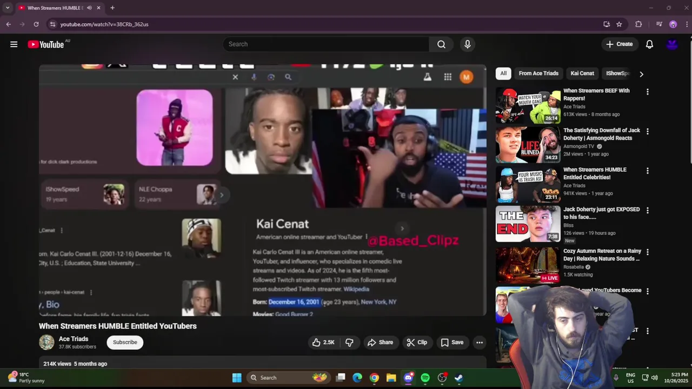Open the Ace Triads channel avatar
This screenshot has height=389, width=692.
coord(46,343)
